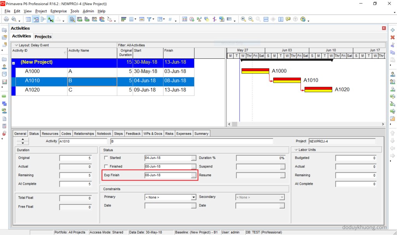Enable the Finished checkbox for activity B
397x235 pixels.
(x=106, y=166)
